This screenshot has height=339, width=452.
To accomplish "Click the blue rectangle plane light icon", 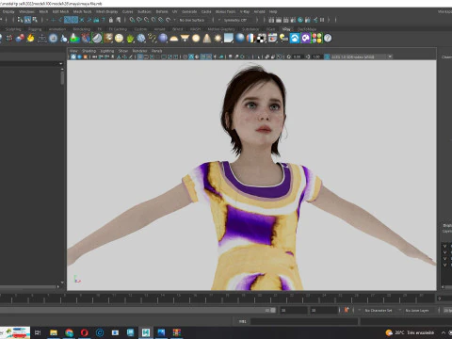I will (x=229, y=39).
